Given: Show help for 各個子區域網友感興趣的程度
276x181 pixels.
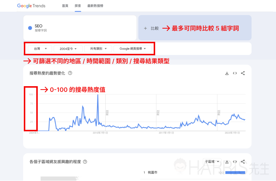Looking at the screenshot, I should point(85,162).
